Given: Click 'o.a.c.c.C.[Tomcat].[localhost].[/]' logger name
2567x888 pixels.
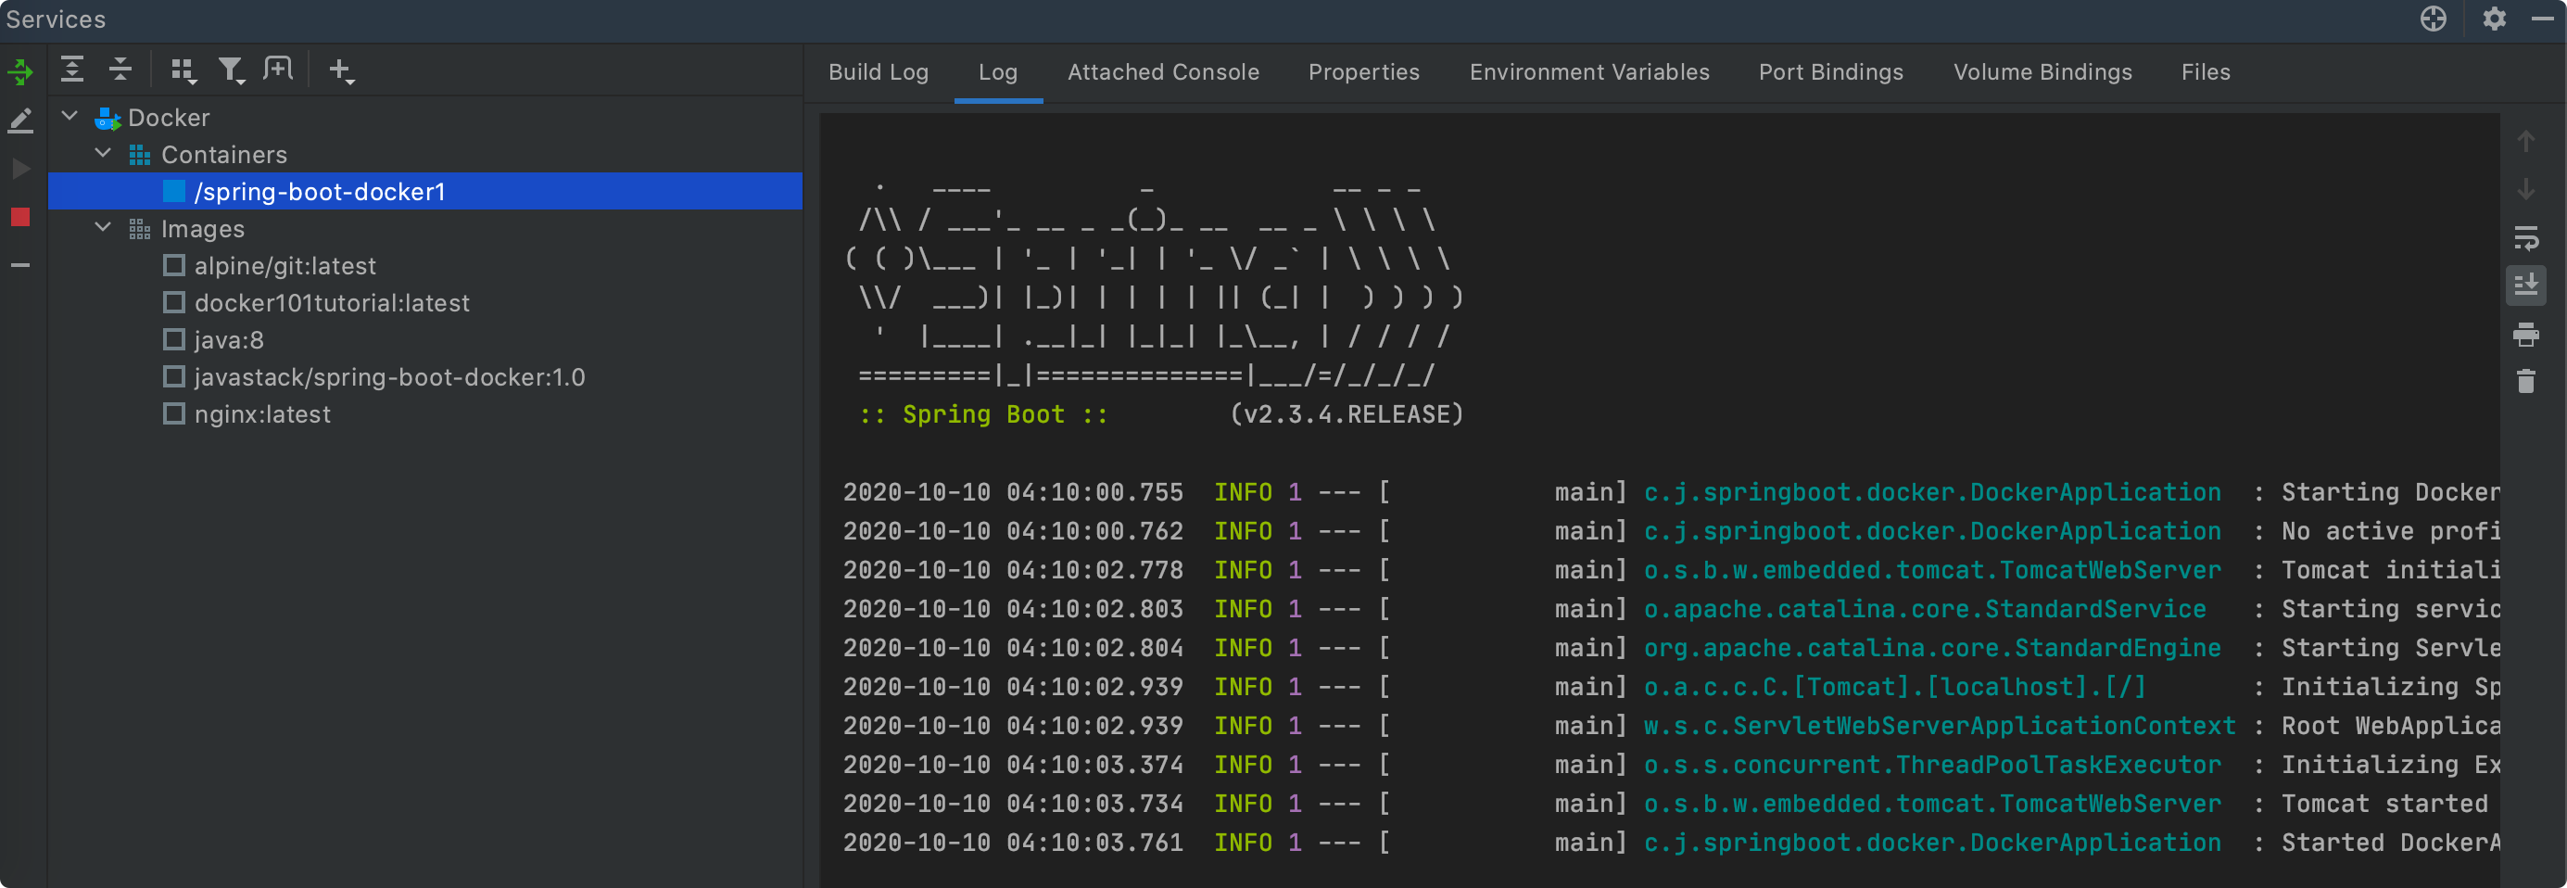Looking at the screenshot, I should tap(1894, 687).
